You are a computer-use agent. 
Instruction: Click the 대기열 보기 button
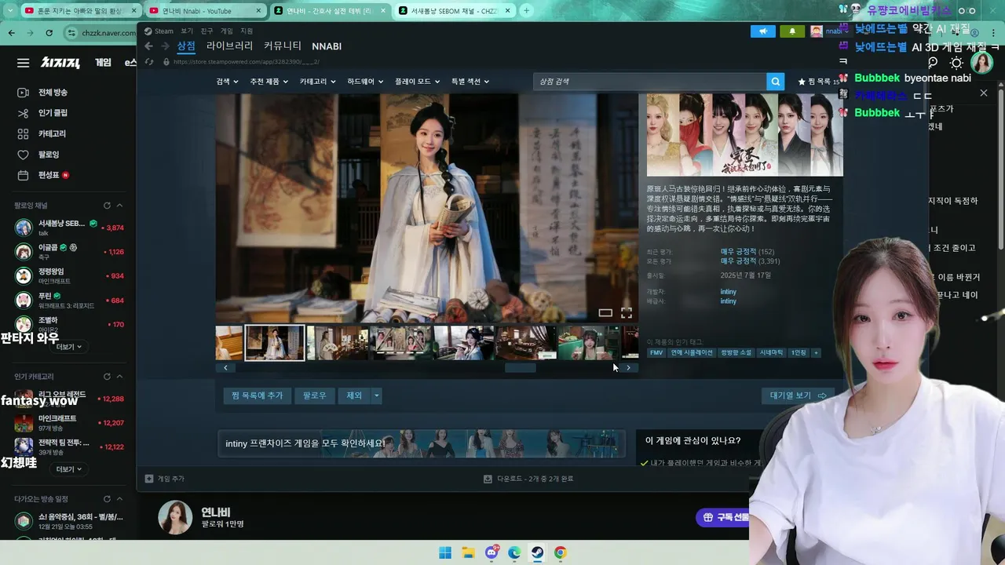click(x=797, y=395)
